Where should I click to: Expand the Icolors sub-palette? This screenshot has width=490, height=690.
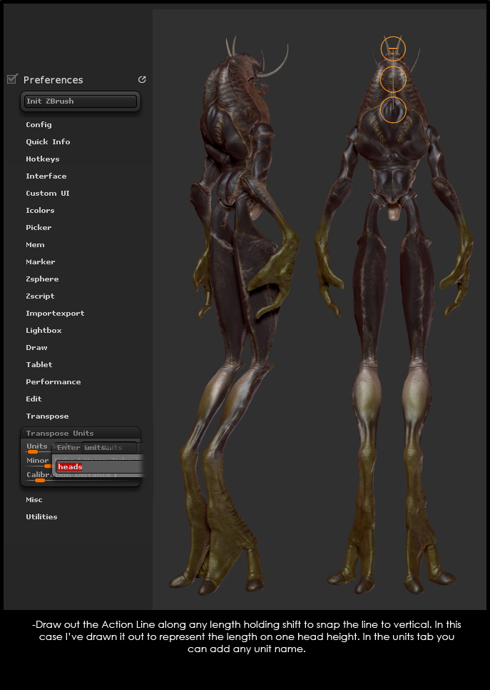pyautogui.click(x=40, y=210)
